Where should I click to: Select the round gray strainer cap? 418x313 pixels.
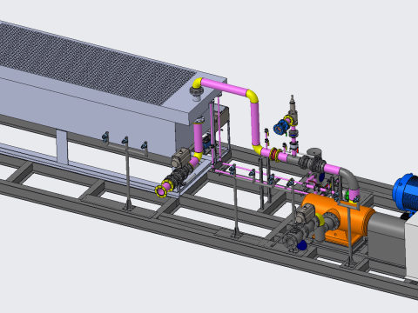pos(314,152)
